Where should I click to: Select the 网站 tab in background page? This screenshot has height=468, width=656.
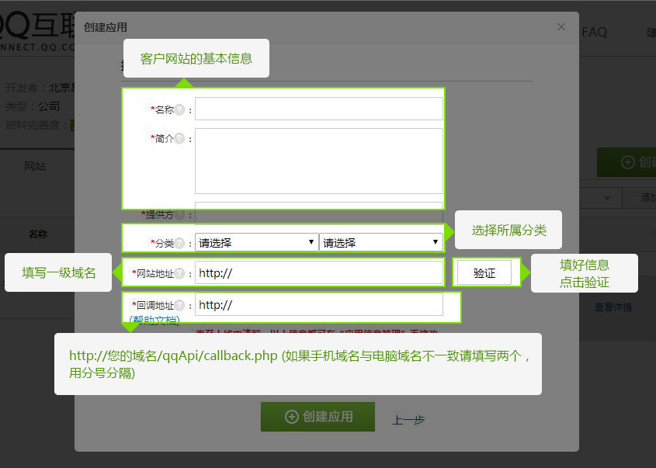tap(35, 166)
